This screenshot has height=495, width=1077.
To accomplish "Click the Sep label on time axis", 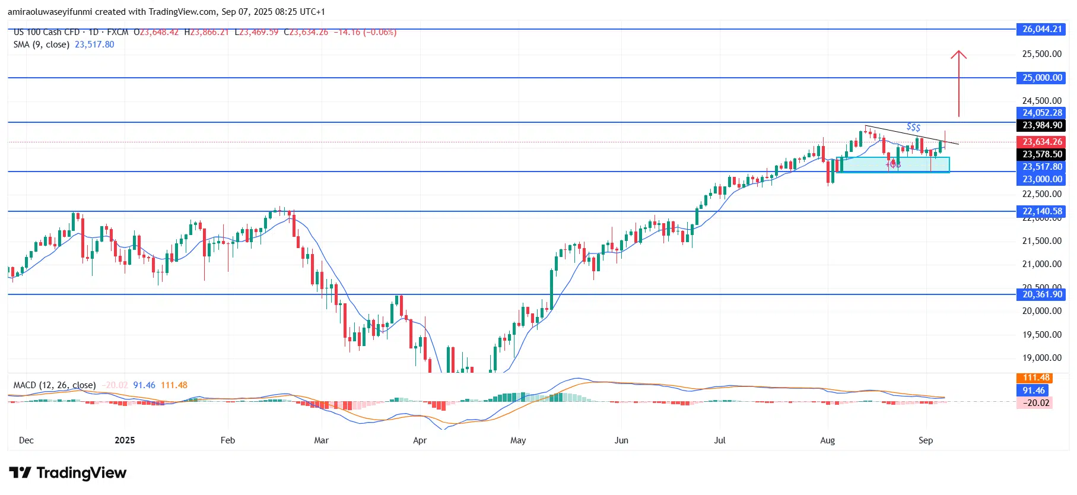I will pyautogui.click(x=926, y=440).
